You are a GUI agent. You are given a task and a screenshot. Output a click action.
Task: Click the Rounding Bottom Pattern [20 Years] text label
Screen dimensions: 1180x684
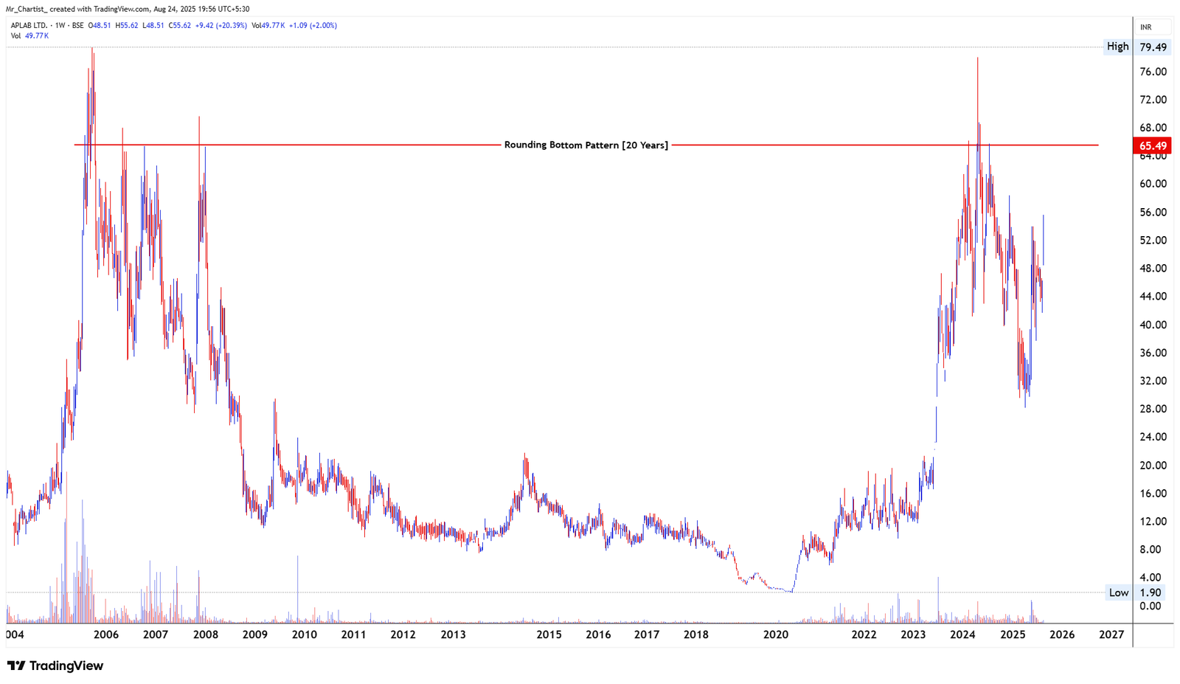[586, 145]
